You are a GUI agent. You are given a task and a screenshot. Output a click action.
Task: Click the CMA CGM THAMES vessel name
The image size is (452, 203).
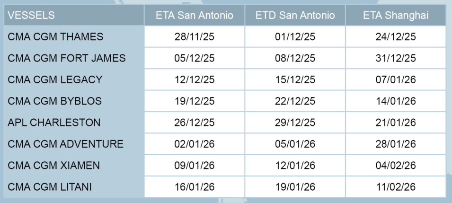[x=55, y=36]
